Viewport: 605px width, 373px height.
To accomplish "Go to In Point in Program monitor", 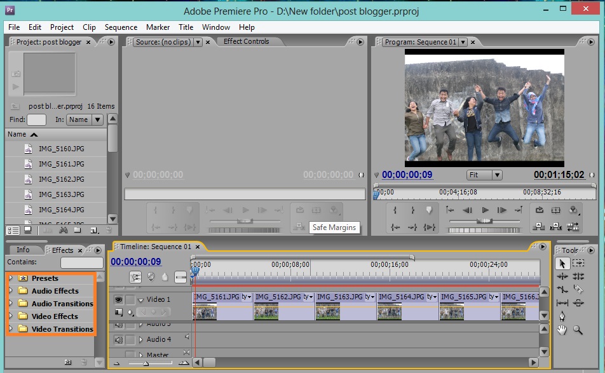I will click(x=395, y=227).
